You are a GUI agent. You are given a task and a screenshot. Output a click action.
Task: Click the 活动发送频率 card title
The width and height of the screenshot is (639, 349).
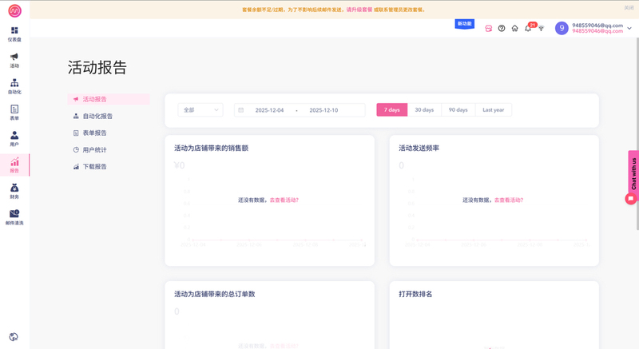click(x=419, y=149)
